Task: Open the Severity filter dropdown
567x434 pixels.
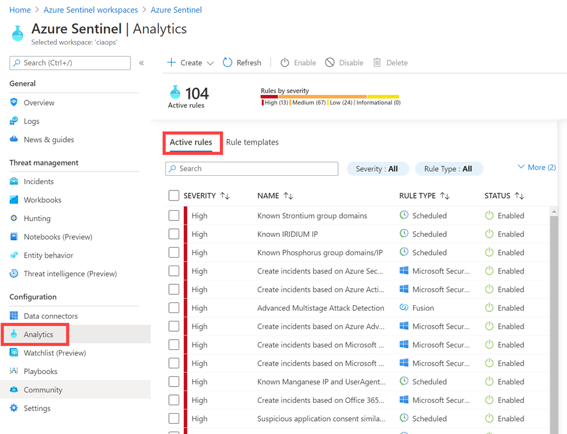Action: tap(376, 168)
